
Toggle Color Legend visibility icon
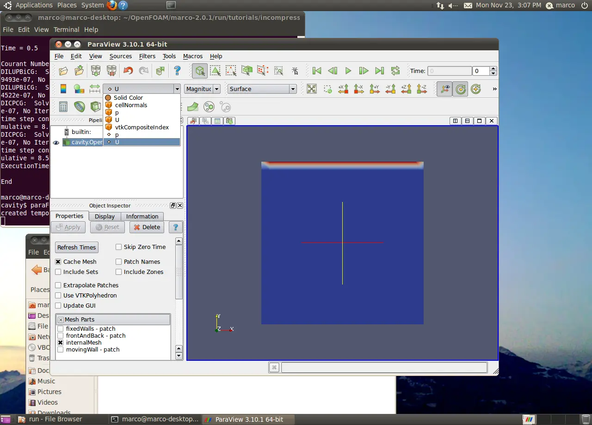[64, 89]
